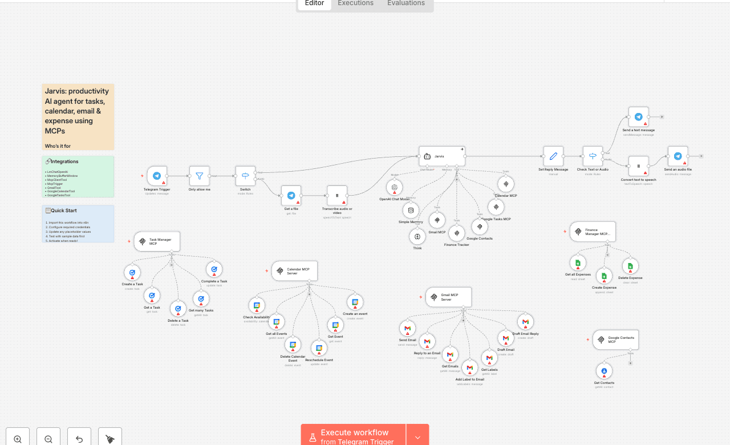This screenshot has width=730, height=445.
Task: Click the Transcribe audio or video node
Action: tap(337, 195)
